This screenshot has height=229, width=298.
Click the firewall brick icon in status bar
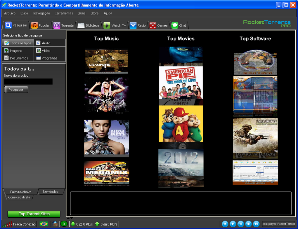coord(55,224)
